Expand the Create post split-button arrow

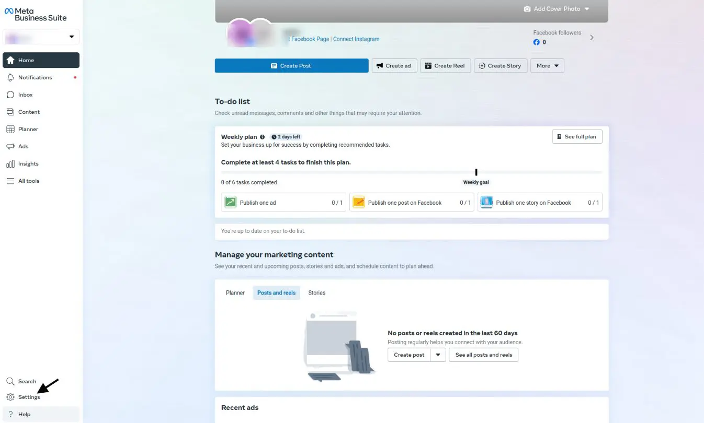(438, 355)
